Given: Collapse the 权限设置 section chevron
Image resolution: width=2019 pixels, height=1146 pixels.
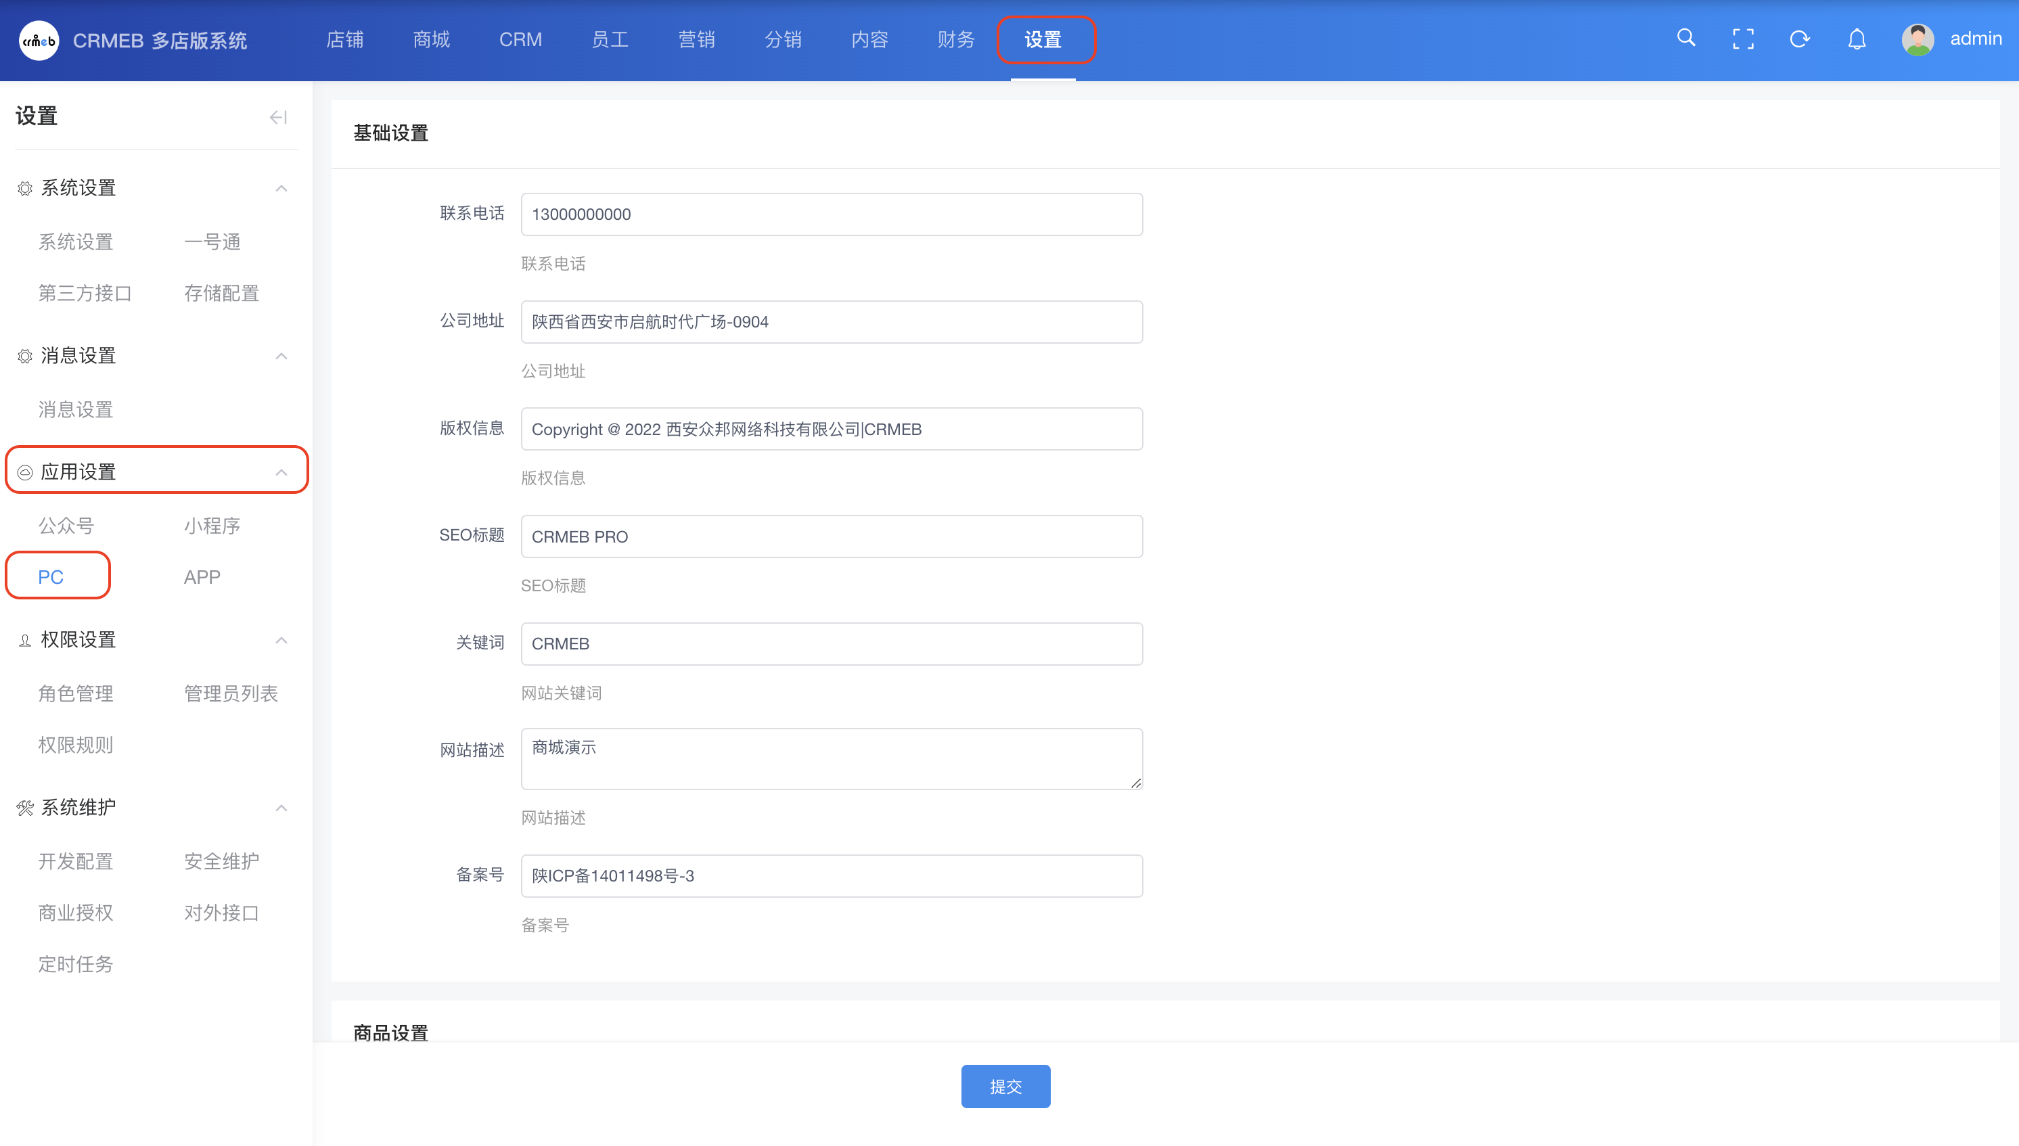Looking at the screenshot, I should (281, 640).
